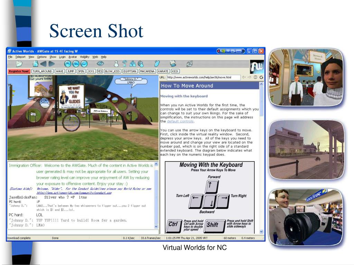Open the Avatar menu
This screenshot has height=265, width=354.
click(73, 57)
